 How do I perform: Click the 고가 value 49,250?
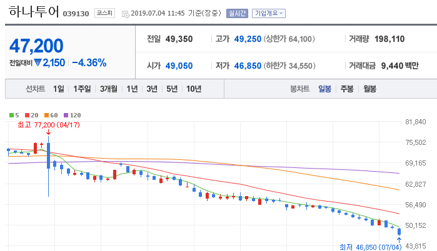(x=248, y=39)
